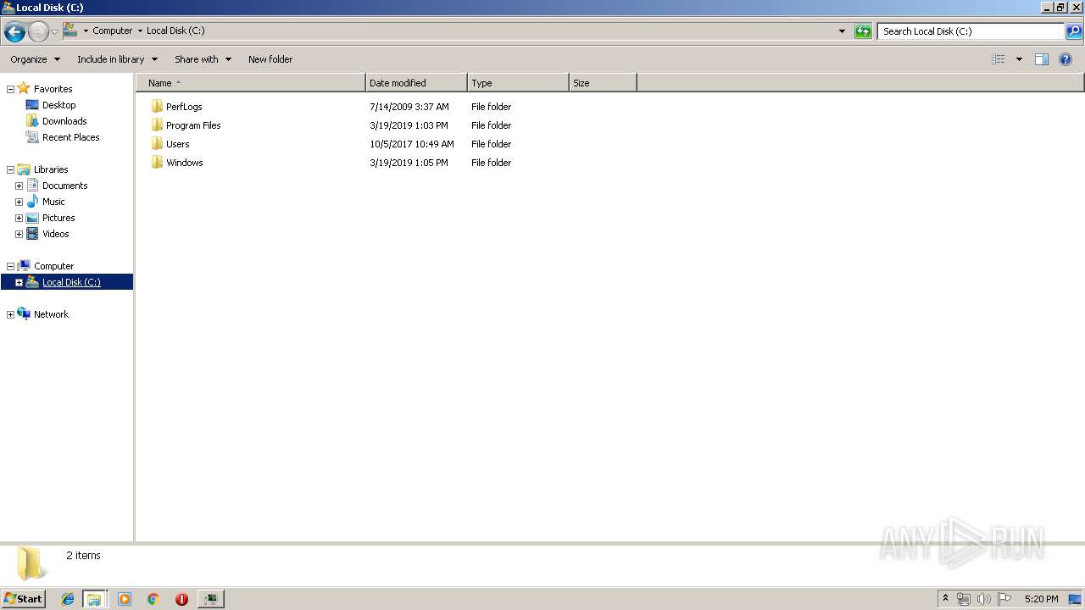
Task: Click Computer in the address breadcrumb
Action: point(112,30)
